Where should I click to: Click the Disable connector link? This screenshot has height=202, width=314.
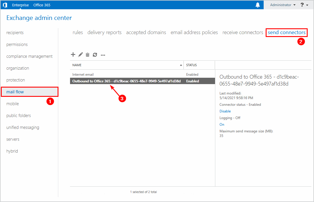click(225, 111)
